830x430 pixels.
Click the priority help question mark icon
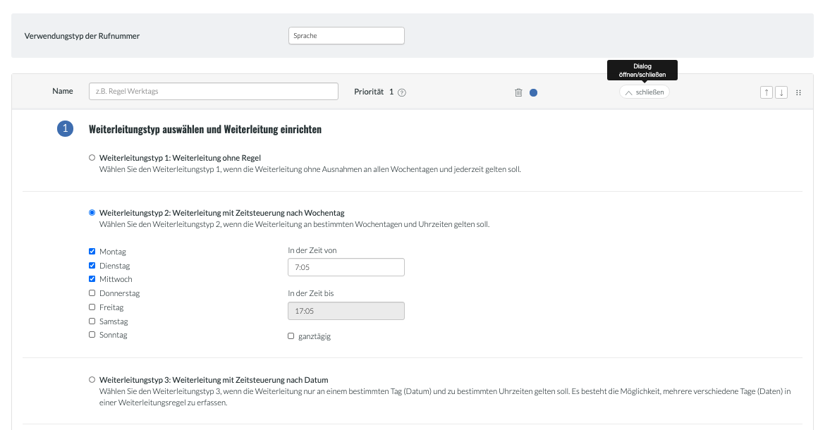pos(402,92)
